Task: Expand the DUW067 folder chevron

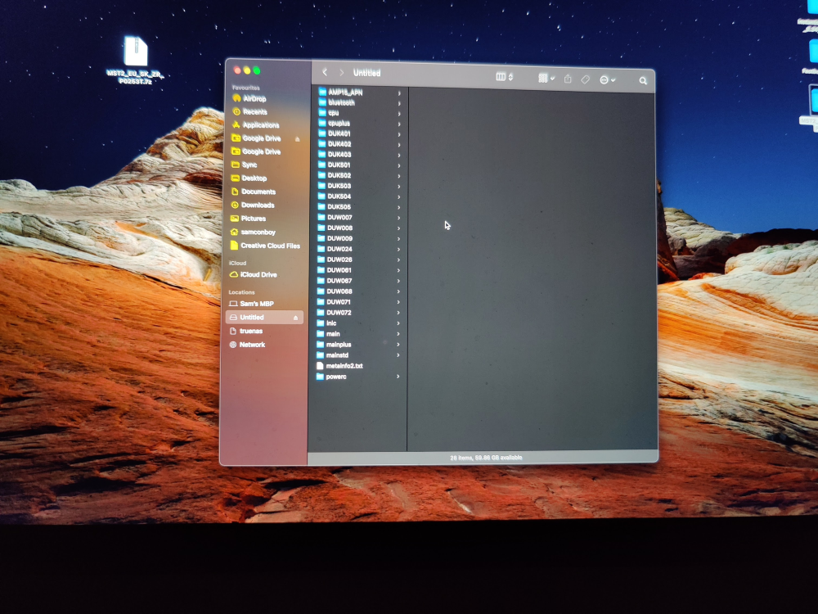Action: 398,281
